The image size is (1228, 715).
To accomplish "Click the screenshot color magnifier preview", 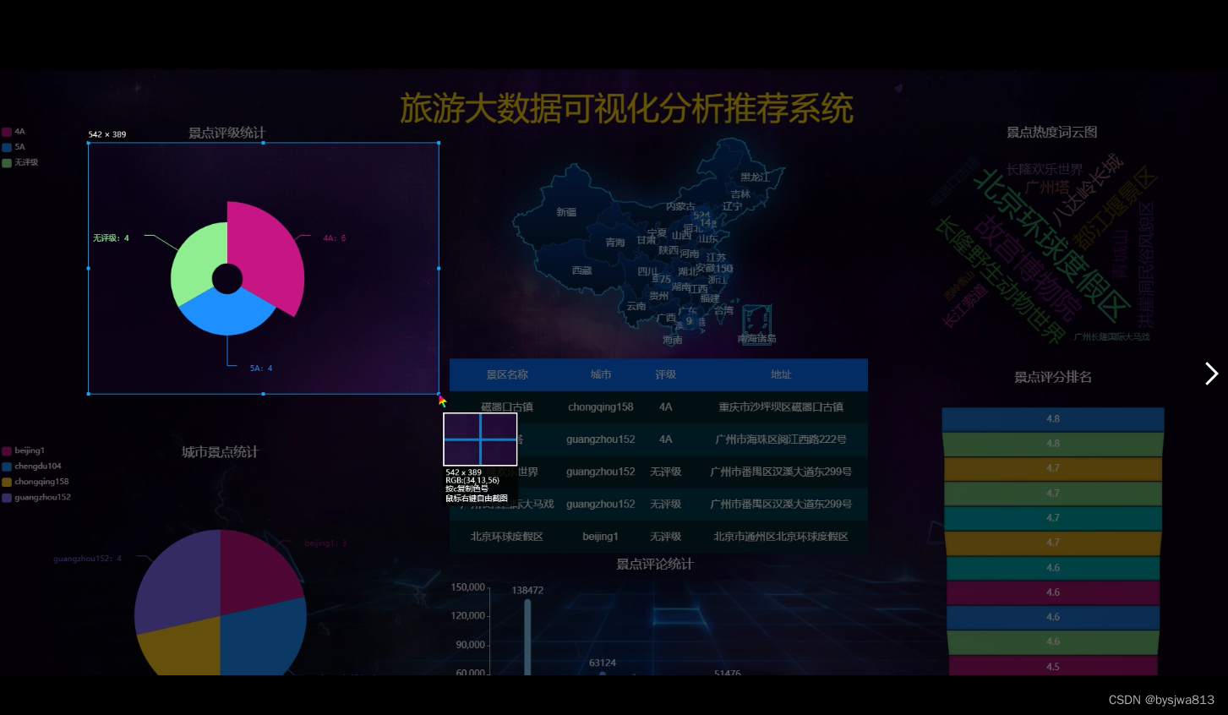I will click(480, 439).
